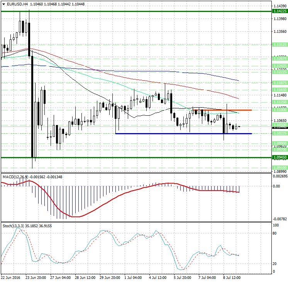
Task: Click the 1.11000 price level label
Action: [x=280, y=110]
